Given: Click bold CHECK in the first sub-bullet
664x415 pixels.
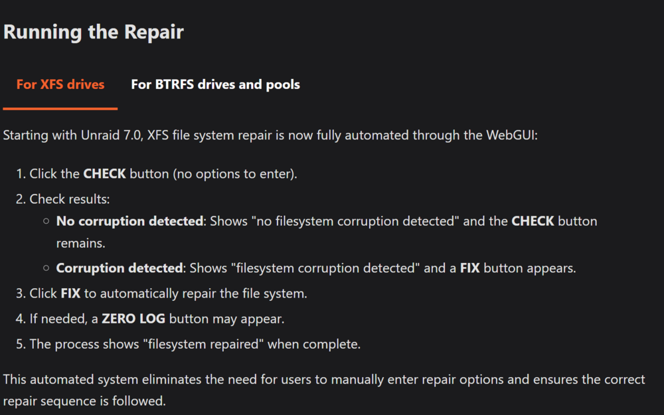Looking at the screenshot, I should [533, 221].
